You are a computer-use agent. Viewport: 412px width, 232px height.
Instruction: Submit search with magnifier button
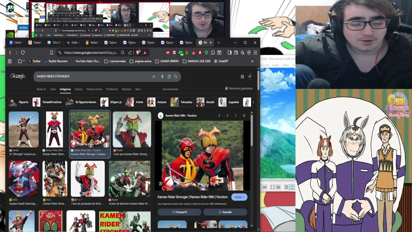[176, 77]
